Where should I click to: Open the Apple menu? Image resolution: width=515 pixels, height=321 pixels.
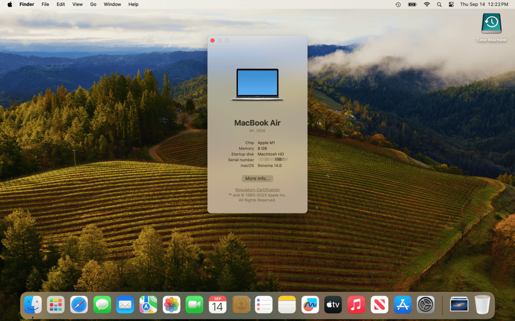(x=10, y=4)
